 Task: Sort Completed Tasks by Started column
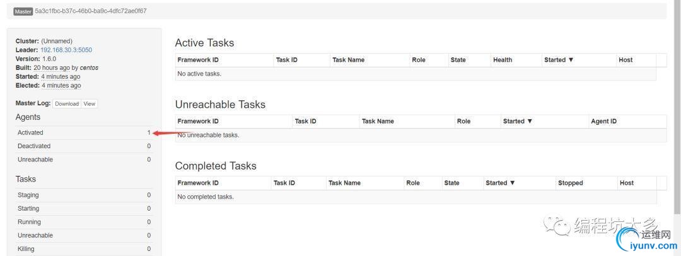pos(500,183)
